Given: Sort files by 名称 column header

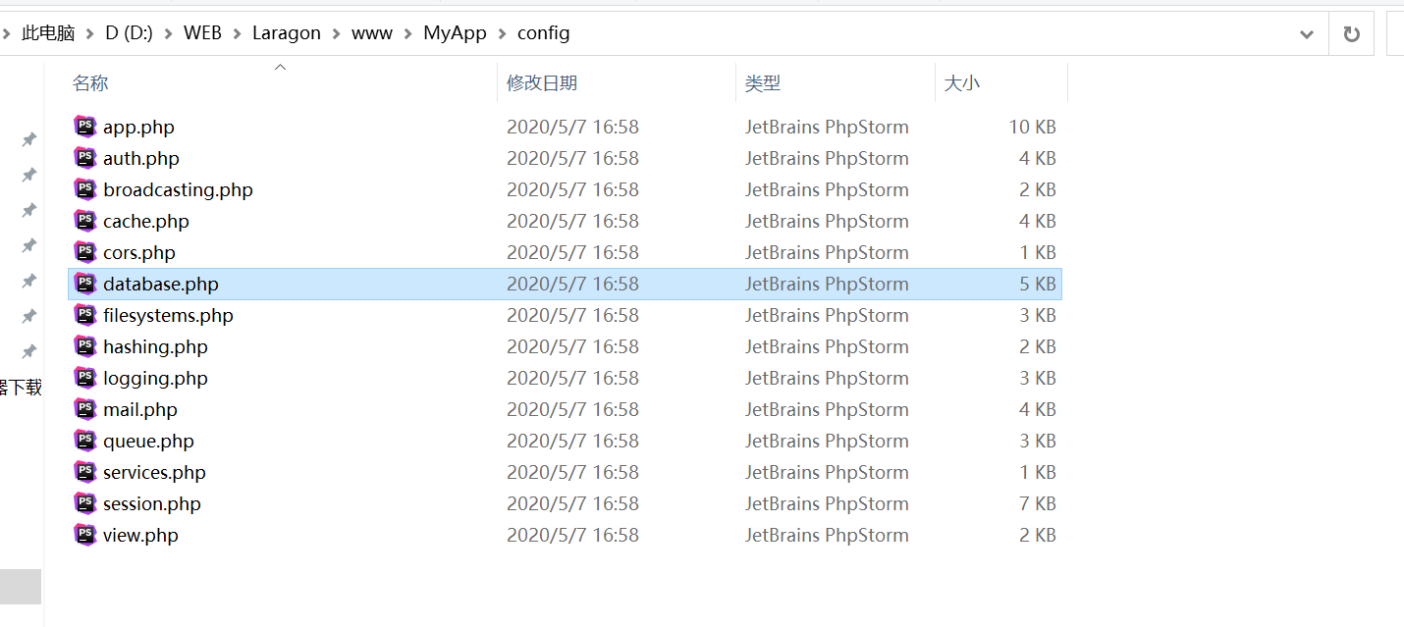Looking at the screenshot, I should pos(90,83).
